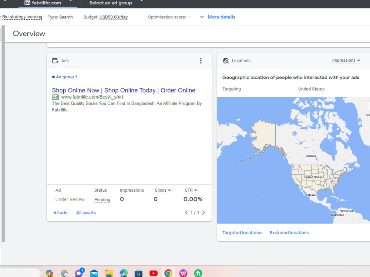Open the fabrilife.com campaign selector
The height and width of the screenshot is (277, 370).
(48, 3)
